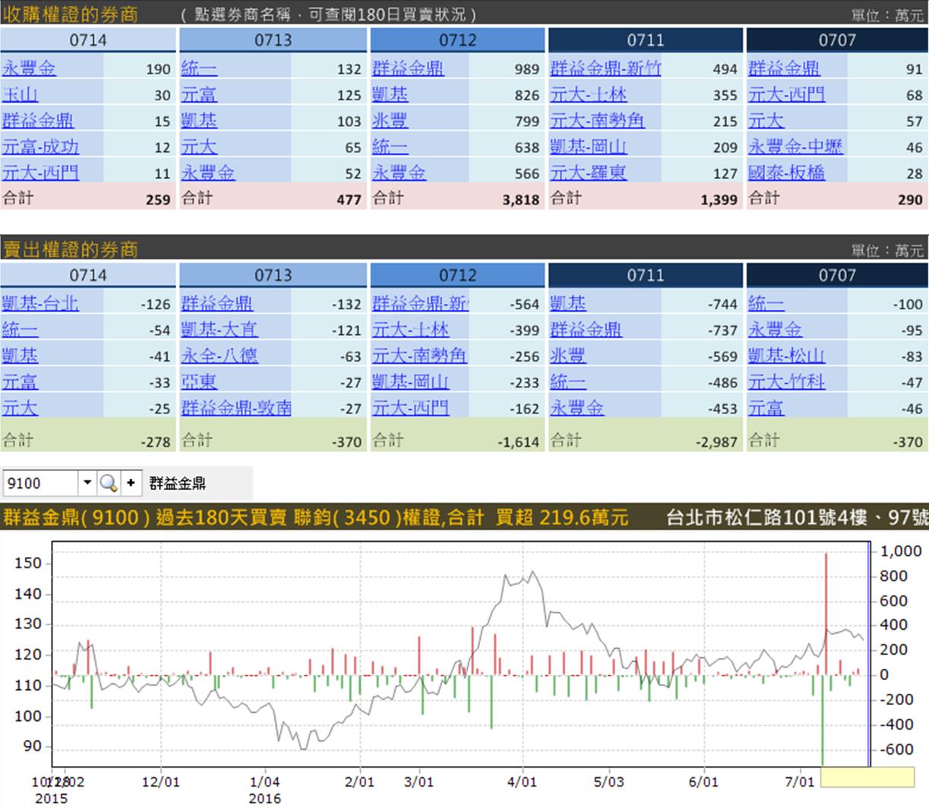The image size is (929, 810).
Task: Open 永豐金-中壢 broker link
Action: click(796, 147)
